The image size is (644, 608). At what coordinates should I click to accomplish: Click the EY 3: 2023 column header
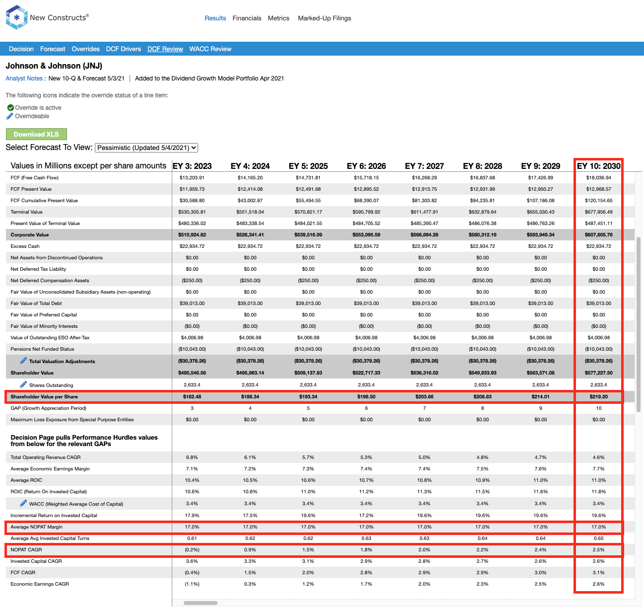(192, 166)
